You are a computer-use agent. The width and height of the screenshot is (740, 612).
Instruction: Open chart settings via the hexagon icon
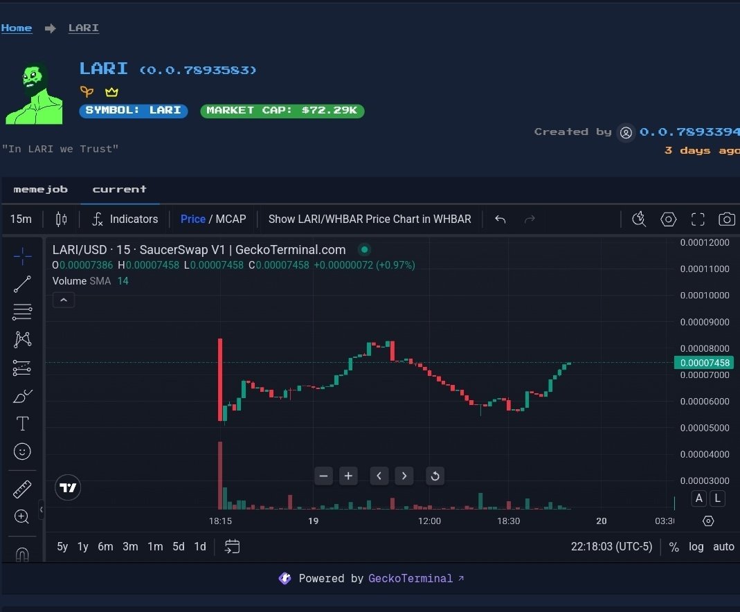[668, 219]
